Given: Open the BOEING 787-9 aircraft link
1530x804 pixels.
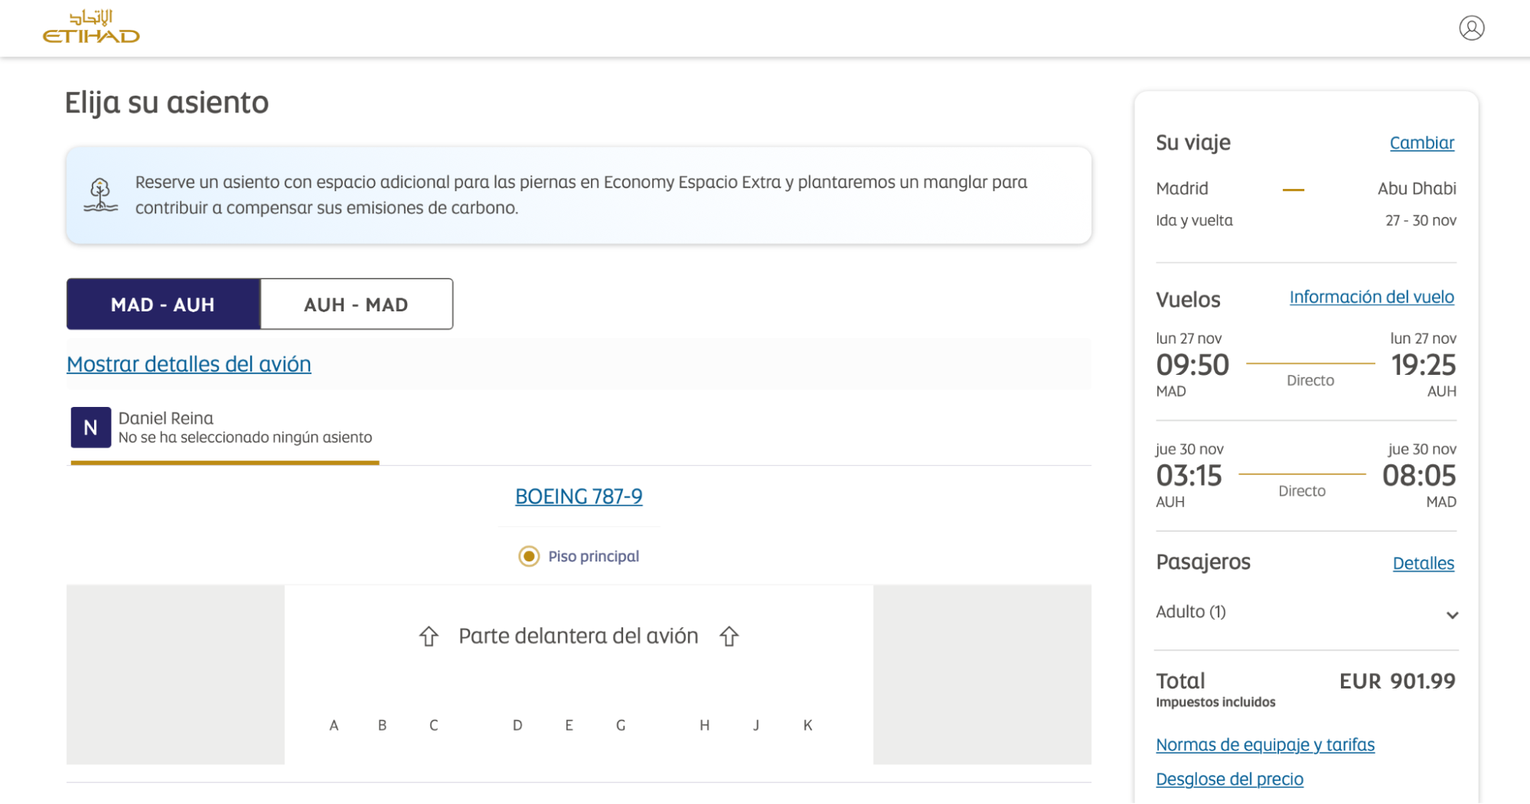Looking at the screenshot, I should pos(579,496).
